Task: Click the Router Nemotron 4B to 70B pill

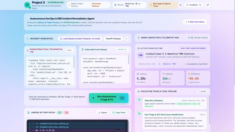Action: click(129, 5)
